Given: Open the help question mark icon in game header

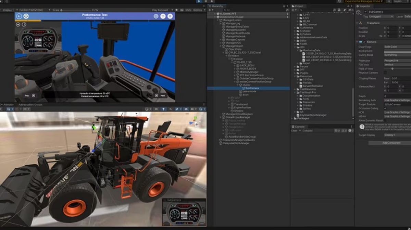Looking at the screenshot, I should coord(163,16).
